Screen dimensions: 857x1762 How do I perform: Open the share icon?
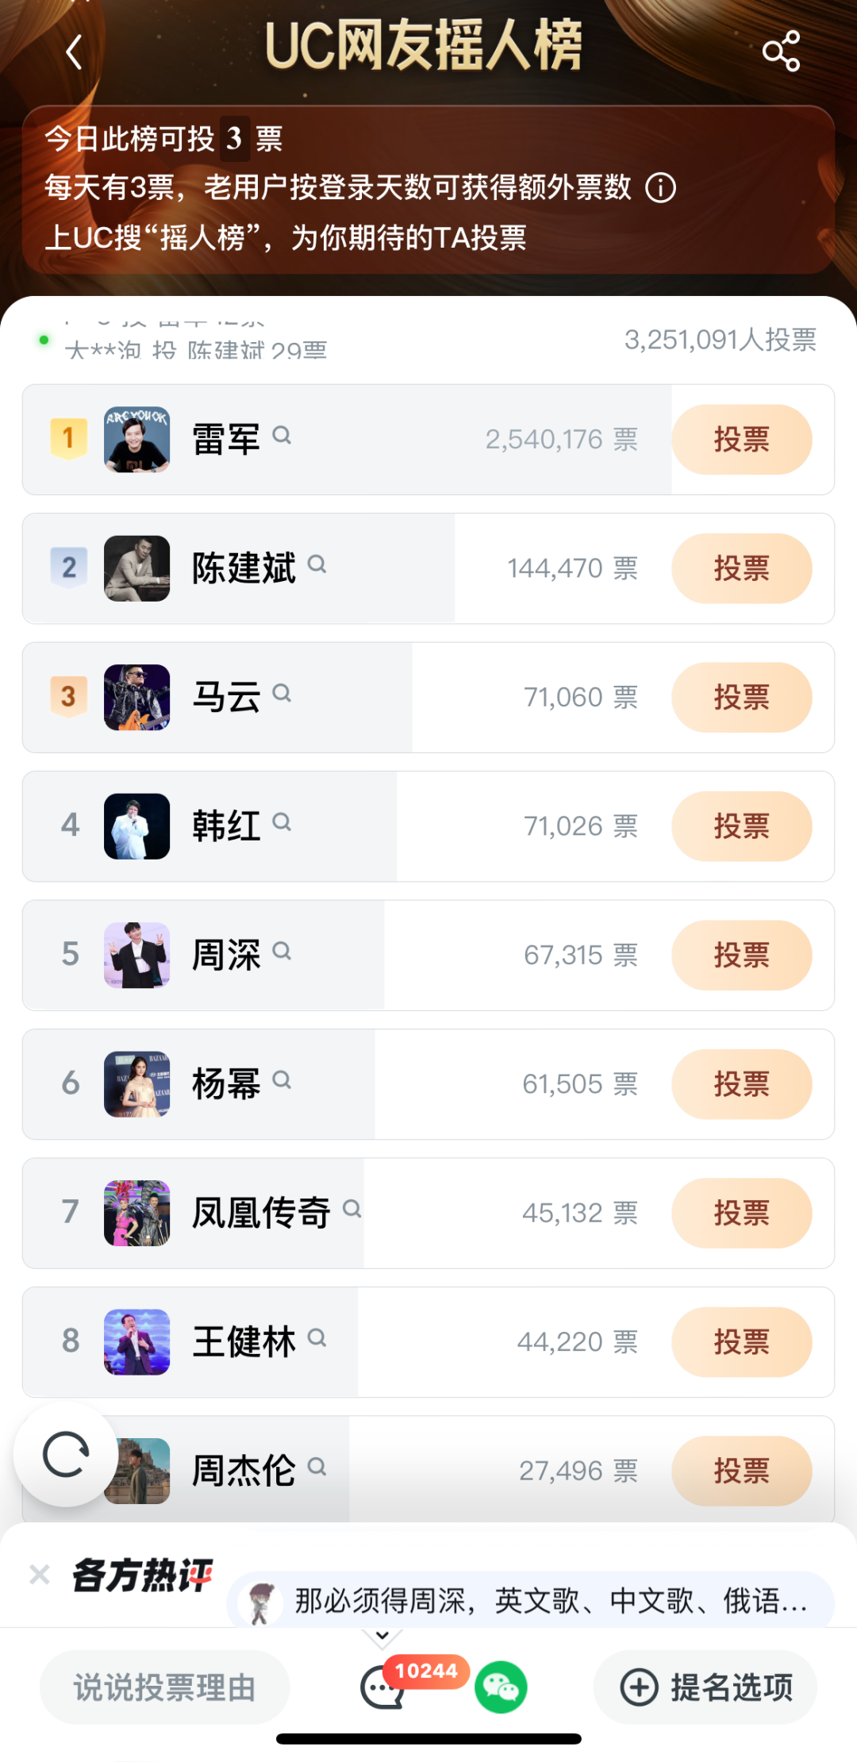(781, 52)
